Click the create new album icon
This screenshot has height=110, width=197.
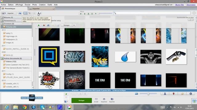click(x=20, y=13)
